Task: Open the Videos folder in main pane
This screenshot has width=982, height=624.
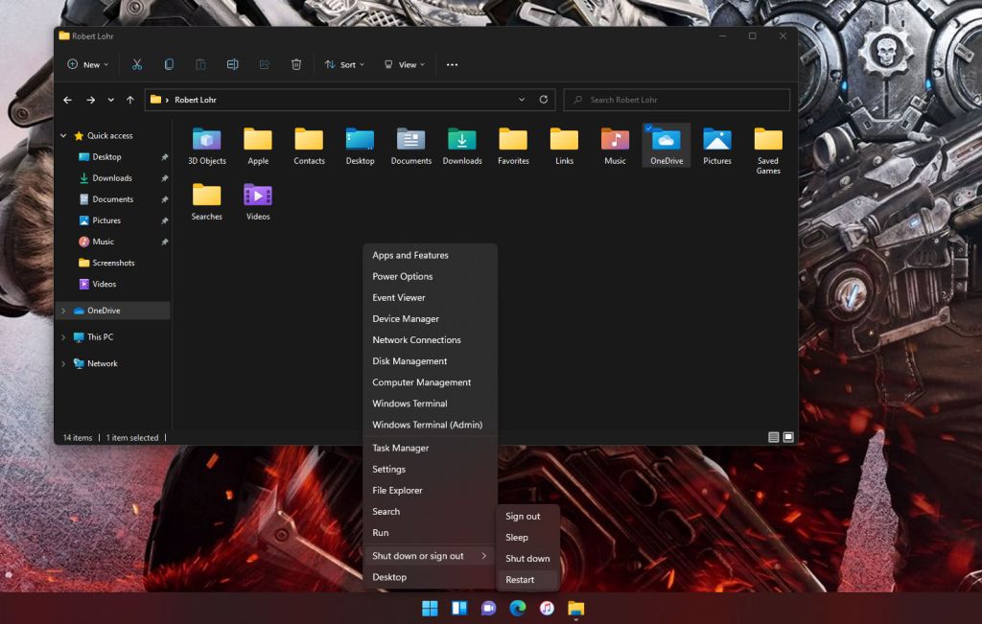Action: point(258,196)
